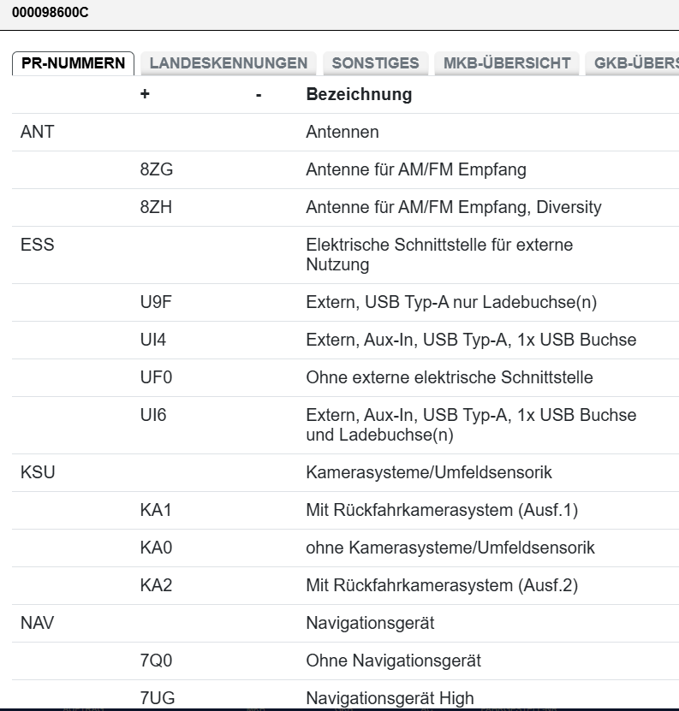Viewport: 679px width, 711px height.
Task: Click PR code 8ZG
Action: [x=156, y=170]
